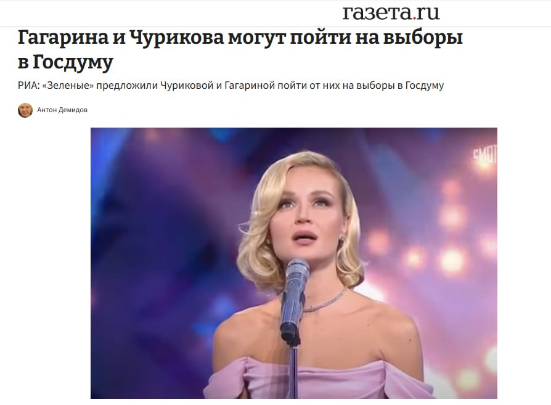Image resolution: width=551 pixels, height=405 pixels.
Task: Open Антон Демидов's round avatar picture
Action: (25, 110)
